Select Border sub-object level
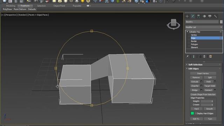This screenshot has width=224, height=126. point(194,41)
